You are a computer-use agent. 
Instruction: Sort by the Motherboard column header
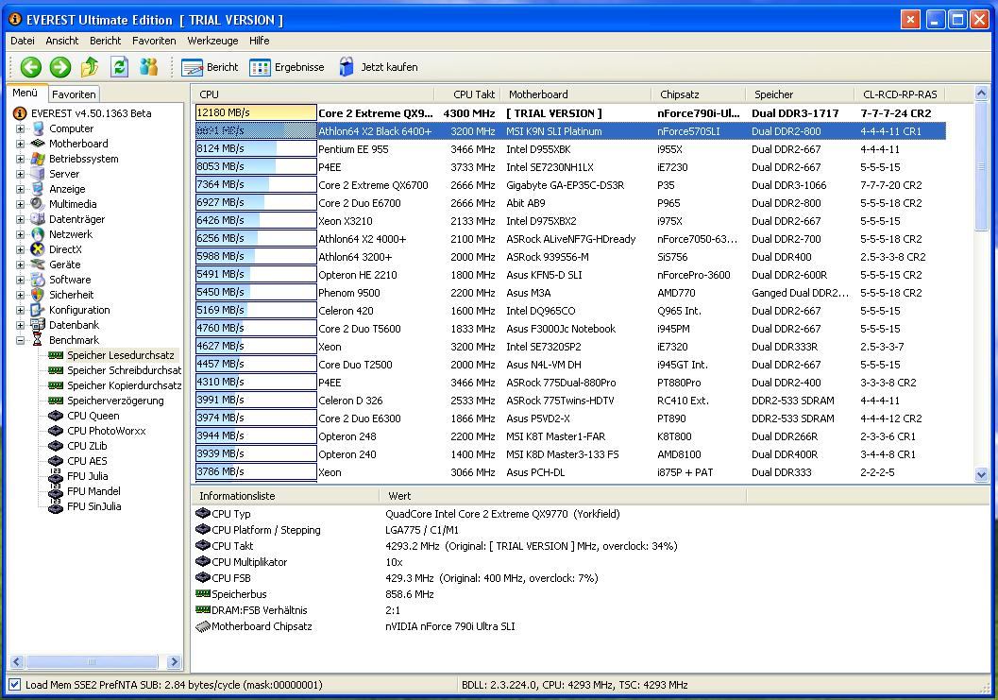pyautogui.click(x=576, y=94)
